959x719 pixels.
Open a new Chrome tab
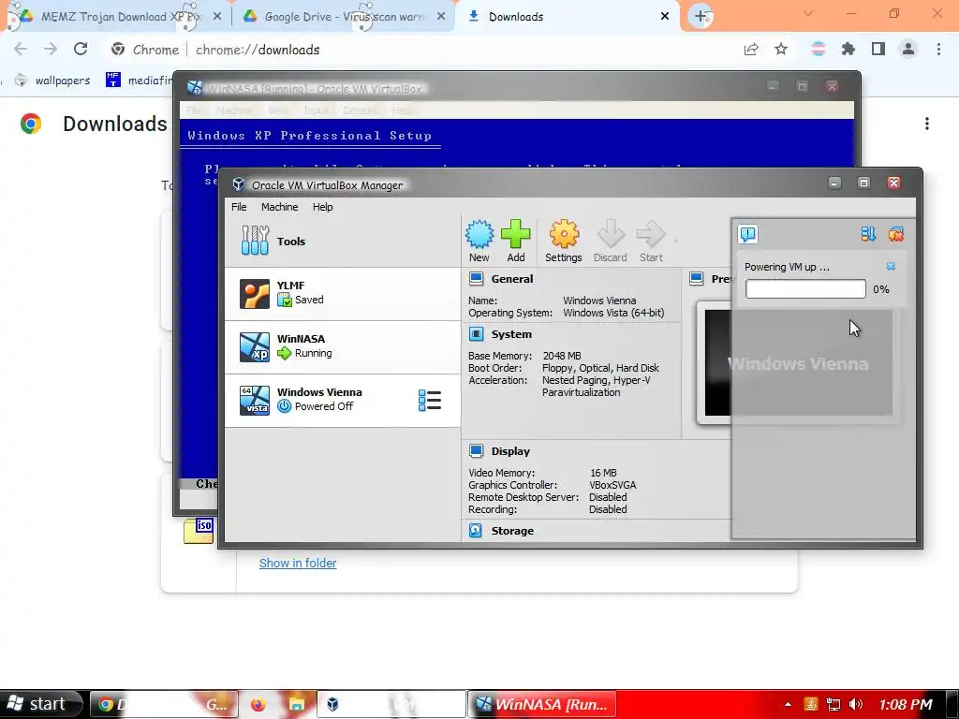(701, 16)
